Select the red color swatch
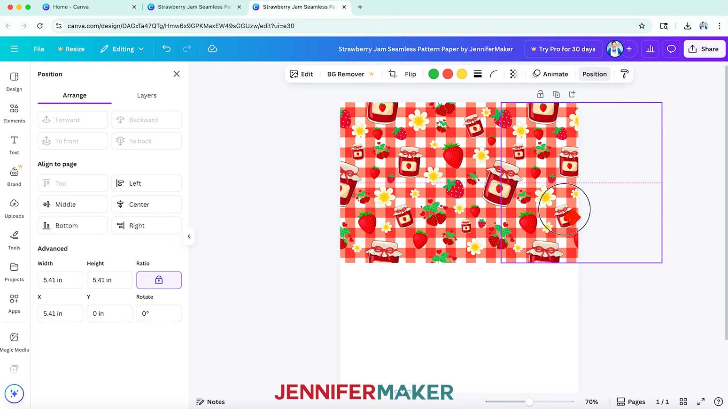 point(448,74)
